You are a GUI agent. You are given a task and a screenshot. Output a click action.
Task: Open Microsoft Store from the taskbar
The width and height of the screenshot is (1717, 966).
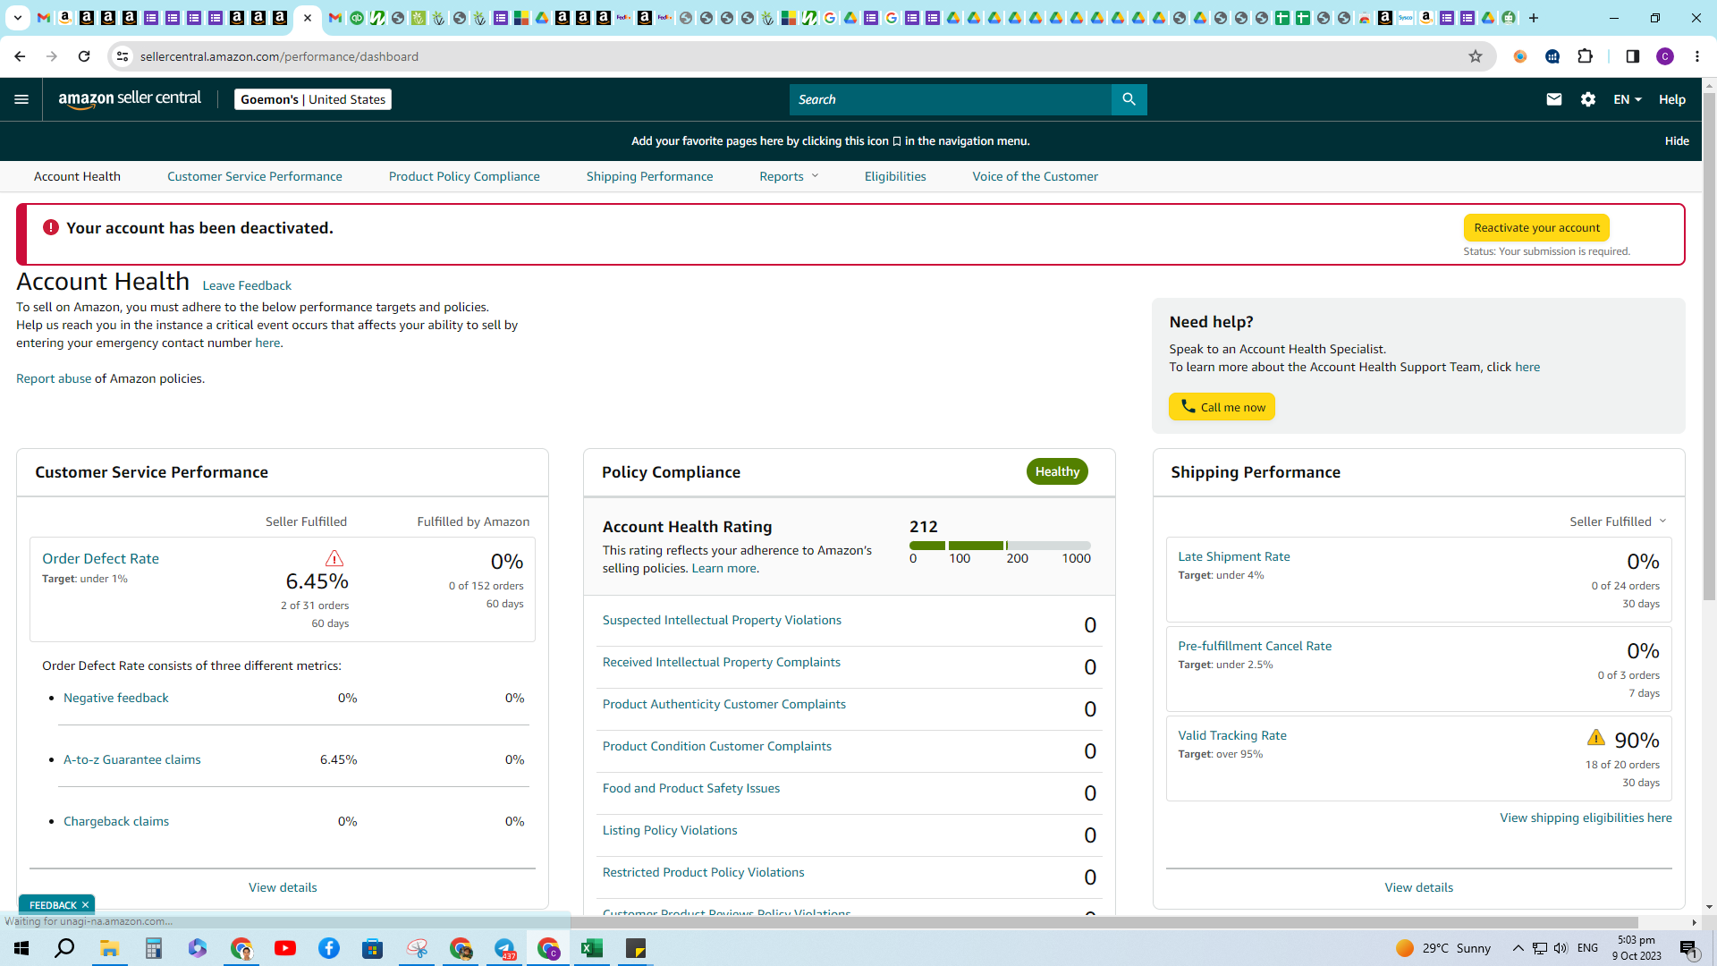pyautogui.click(x=373, y=948)
